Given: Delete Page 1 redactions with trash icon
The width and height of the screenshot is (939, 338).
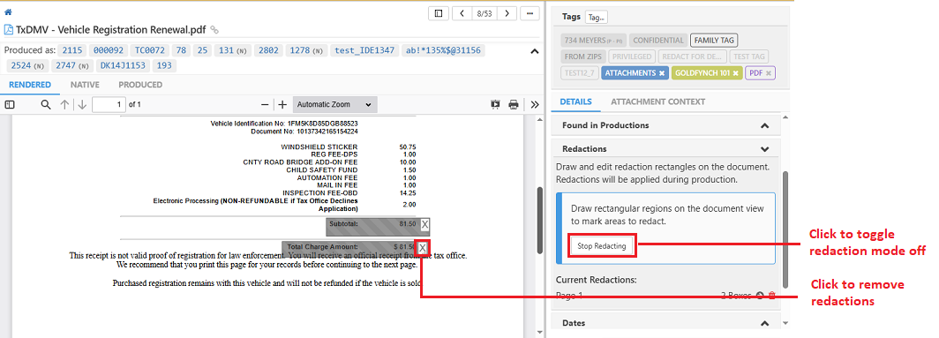Looking at the screenshot, I should [772, 296].
